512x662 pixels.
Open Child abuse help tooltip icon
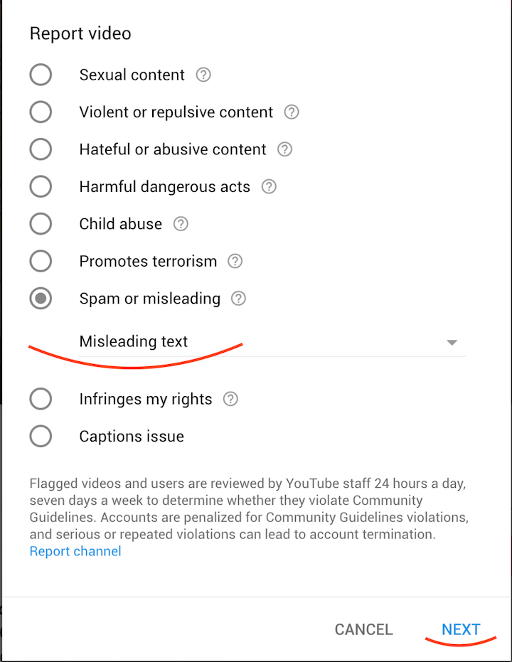pyautogui.click(x=181, y=224)
